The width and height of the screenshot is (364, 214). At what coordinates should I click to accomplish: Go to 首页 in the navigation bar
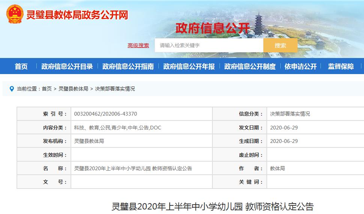pyautogui.click(x=21, y=66)
